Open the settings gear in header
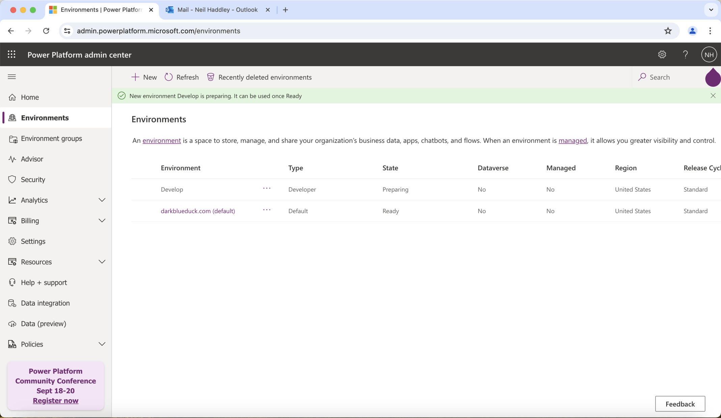721x418 pixels. click(x=662, y=54)
